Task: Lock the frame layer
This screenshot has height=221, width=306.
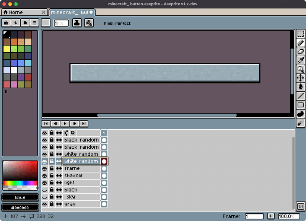Action: pyautogui.click(x=52, y=169)
